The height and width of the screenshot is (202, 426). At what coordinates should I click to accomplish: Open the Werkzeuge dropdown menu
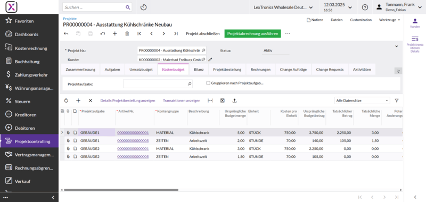click(x=390, y=20)
